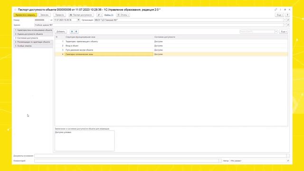The image size is (304, 171).
Task: Click the table search field
Action: [257, 32]
